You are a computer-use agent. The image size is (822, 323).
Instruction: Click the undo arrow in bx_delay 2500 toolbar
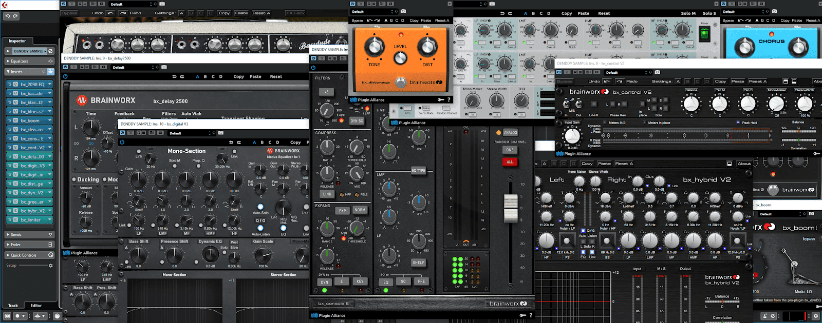(x=174, y=76)
